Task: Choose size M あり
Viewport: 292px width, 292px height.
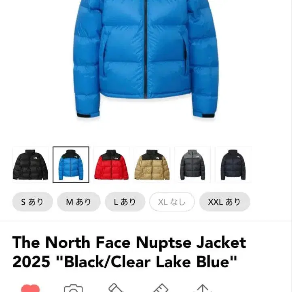Action: pos(79,202)
